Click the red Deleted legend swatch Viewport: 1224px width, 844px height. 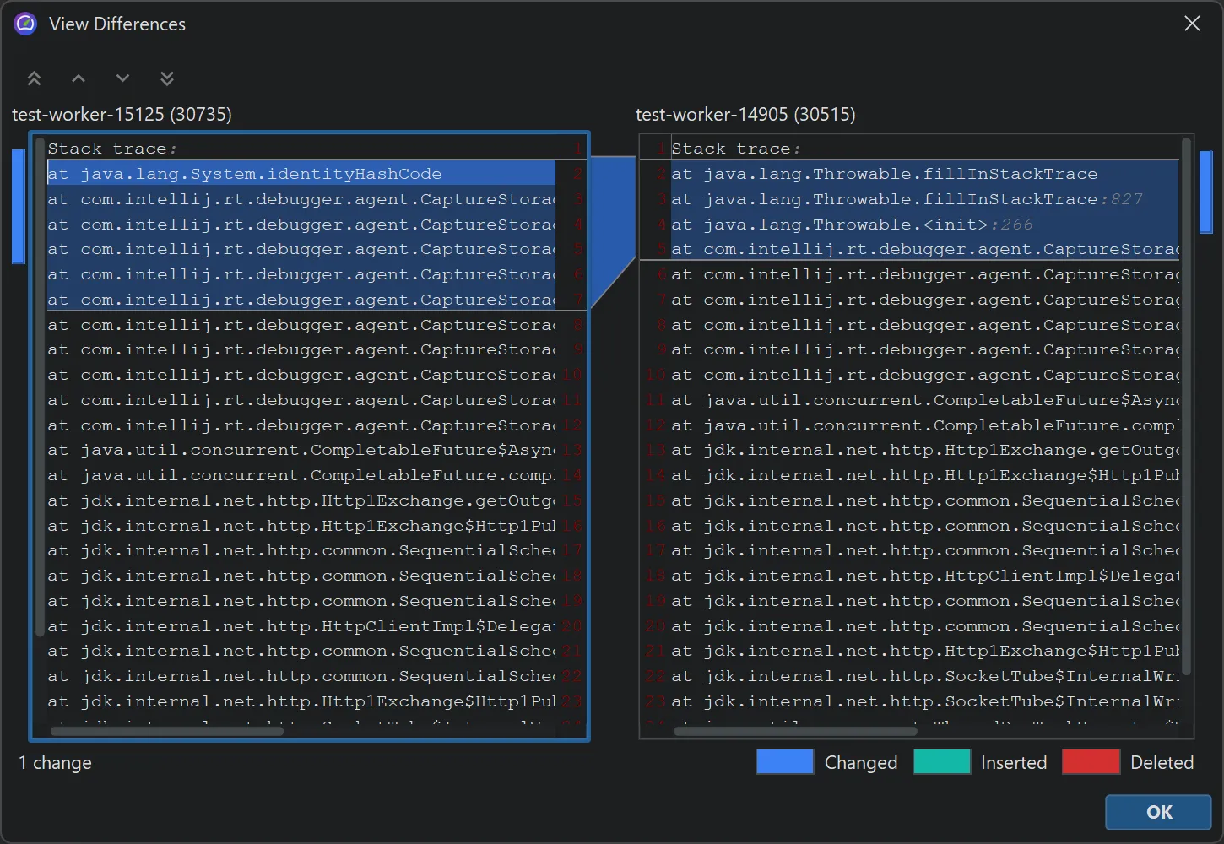click(1091, 761)
